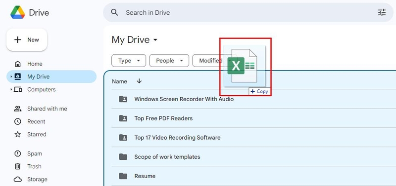Click folder icon for Scope of work templates
Image resolution: width=396 pixels, height=186 pixels.
[x=123, y=156]
